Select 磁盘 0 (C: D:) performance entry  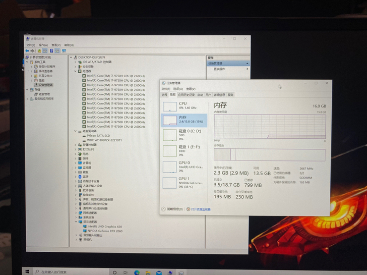(x=184, y=135)
